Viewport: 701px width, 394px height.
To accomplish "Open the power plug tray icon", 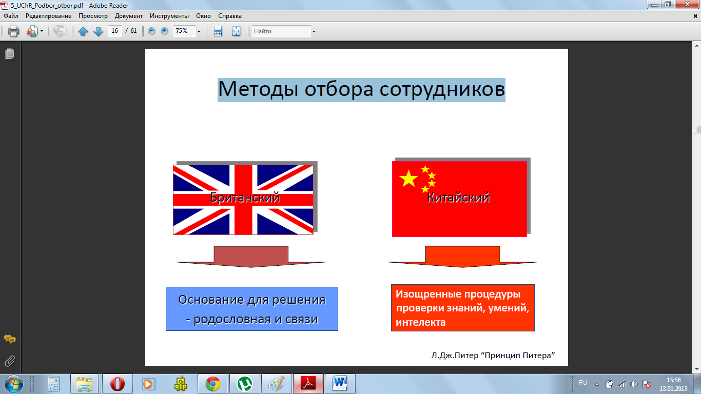I will point(609,384).
